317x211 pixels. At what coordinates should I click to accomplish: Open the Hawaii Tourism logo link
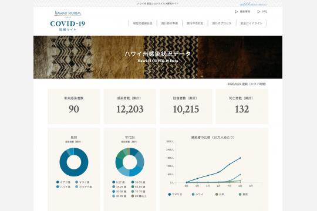tap(68, 13)
